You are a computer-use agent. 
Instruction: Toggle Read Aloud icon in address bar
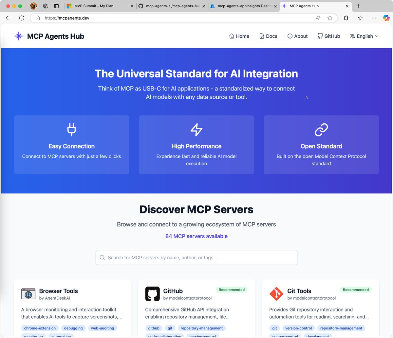pyautogui.click(x=318, y=18)
